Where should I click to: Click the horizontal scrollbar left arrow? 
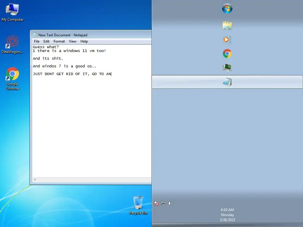click(x=35, y=179)
